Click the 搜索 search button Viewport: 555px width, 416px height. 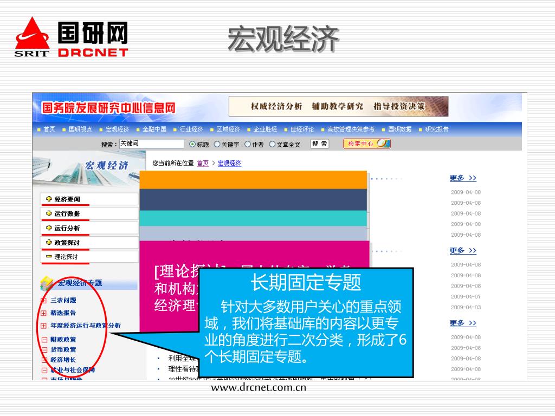point(320,144)
